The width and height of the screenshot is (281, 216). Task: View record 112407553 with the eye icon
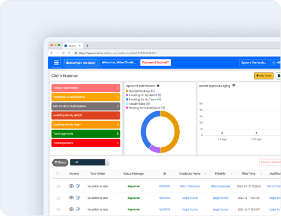click(71, 198)
